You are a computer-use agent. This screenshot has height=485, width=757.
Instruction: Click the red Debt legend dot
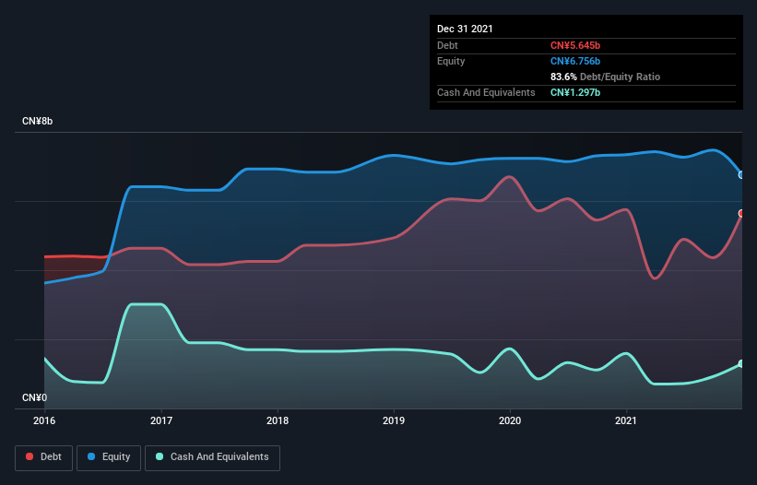(30, 456)
